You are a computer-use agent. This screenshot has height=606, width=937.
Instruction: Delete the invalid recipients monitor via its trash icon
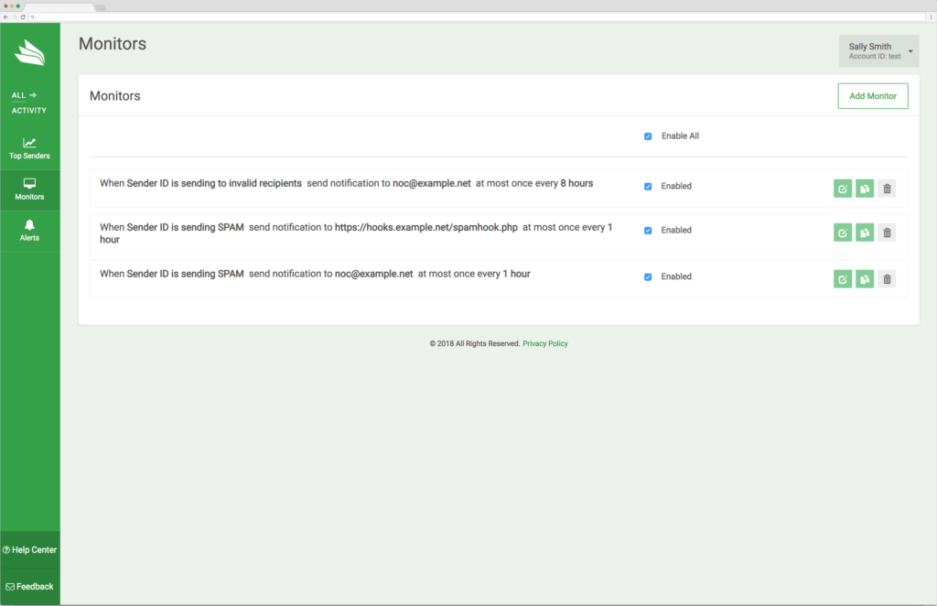[887, 188]
